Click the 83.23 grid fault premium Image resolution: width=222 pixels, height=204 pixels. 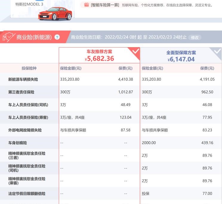pyautogui.click(x=207, y=130)
